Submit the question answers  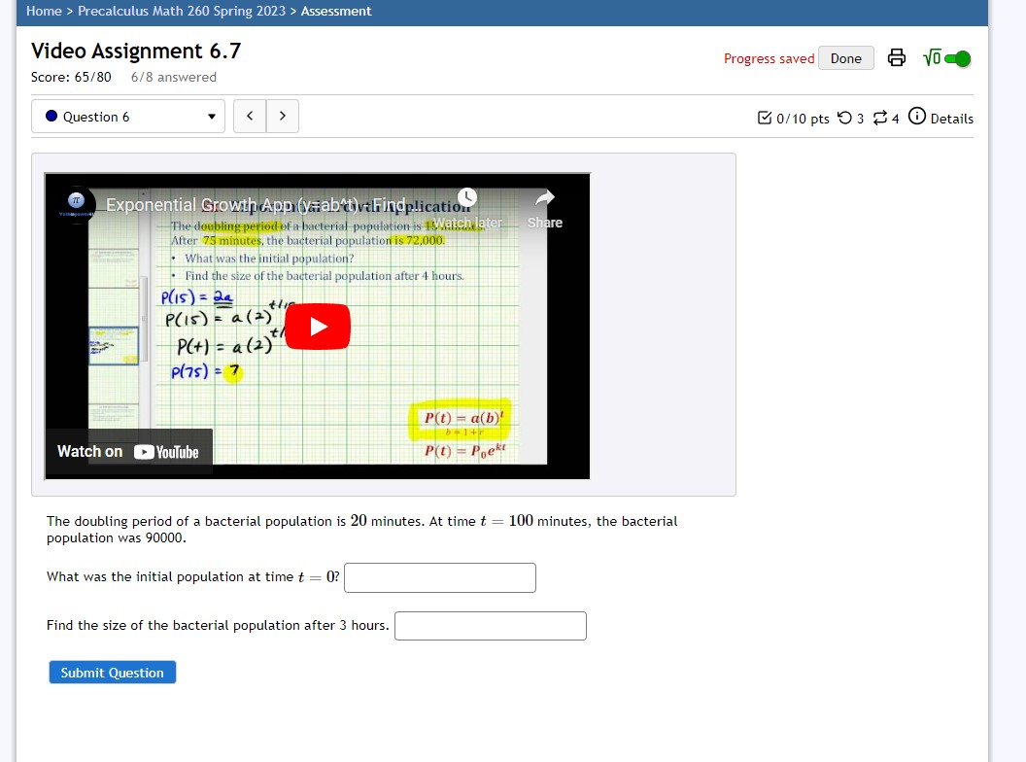click(x=112, y=672)
